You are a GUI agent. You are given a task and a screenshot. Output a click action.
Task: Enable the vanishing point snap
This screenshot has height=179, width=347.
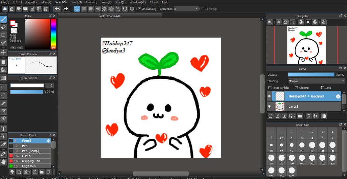[98, 9]
